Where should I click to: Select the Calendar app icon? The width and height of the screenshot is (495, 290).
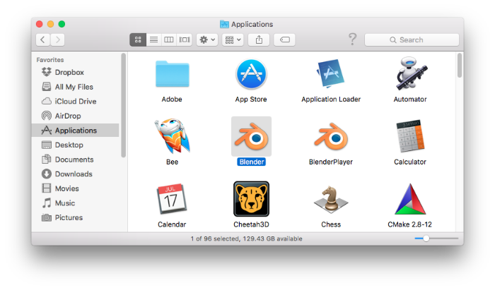(172, 199)
